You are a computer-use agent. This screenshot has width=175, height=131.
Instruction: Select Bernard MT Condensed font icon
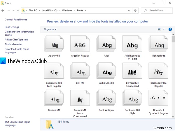132,71
